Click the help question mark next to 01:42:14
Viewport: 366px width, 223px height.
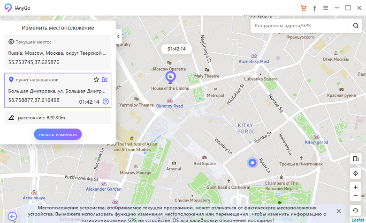[106, 101]
